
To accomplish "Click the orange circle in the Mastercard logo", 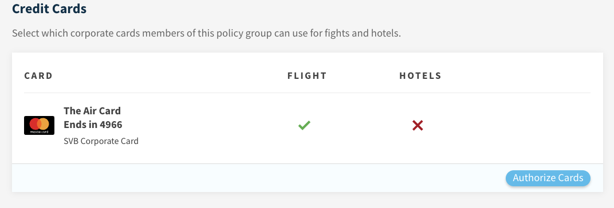I will [x=44, y=124].
